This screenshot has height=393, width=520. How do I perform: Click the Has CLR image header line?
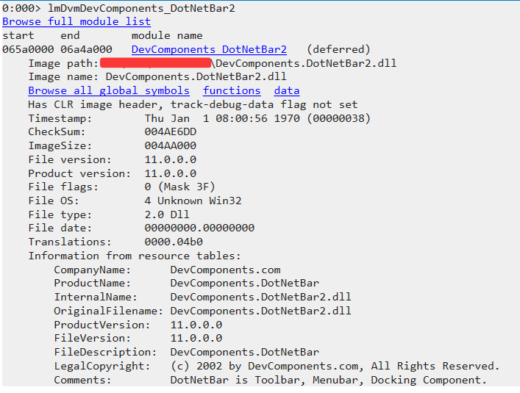click(193, 104)
